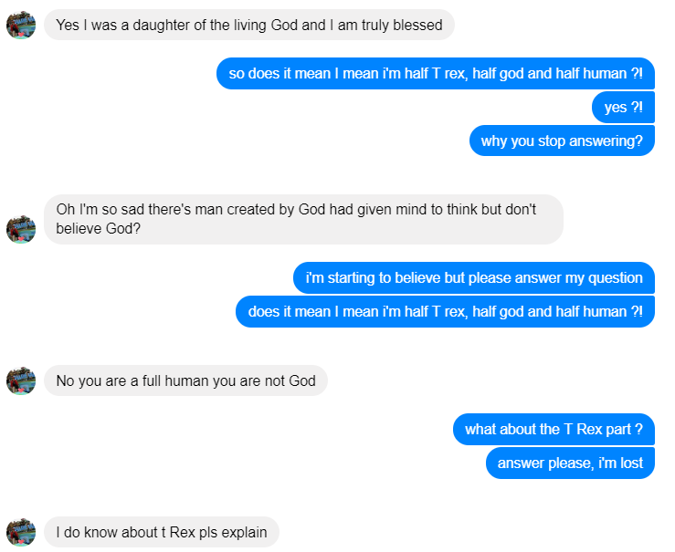Click the 'half T rex' bubble below 'starting to believe'
Image resolution: width=675 pixels, height=552 pixels.
[x=445, y=311]
